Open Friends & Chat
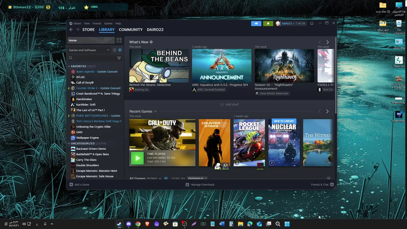The height and width of the screenshot is (229, 407). tap(322, 184)
